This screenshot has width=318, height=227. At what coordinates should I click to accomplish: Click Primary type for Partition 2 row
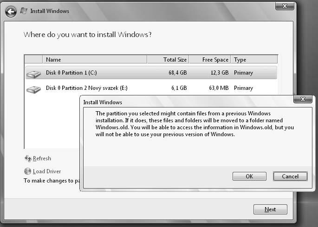tap(243, 88)
